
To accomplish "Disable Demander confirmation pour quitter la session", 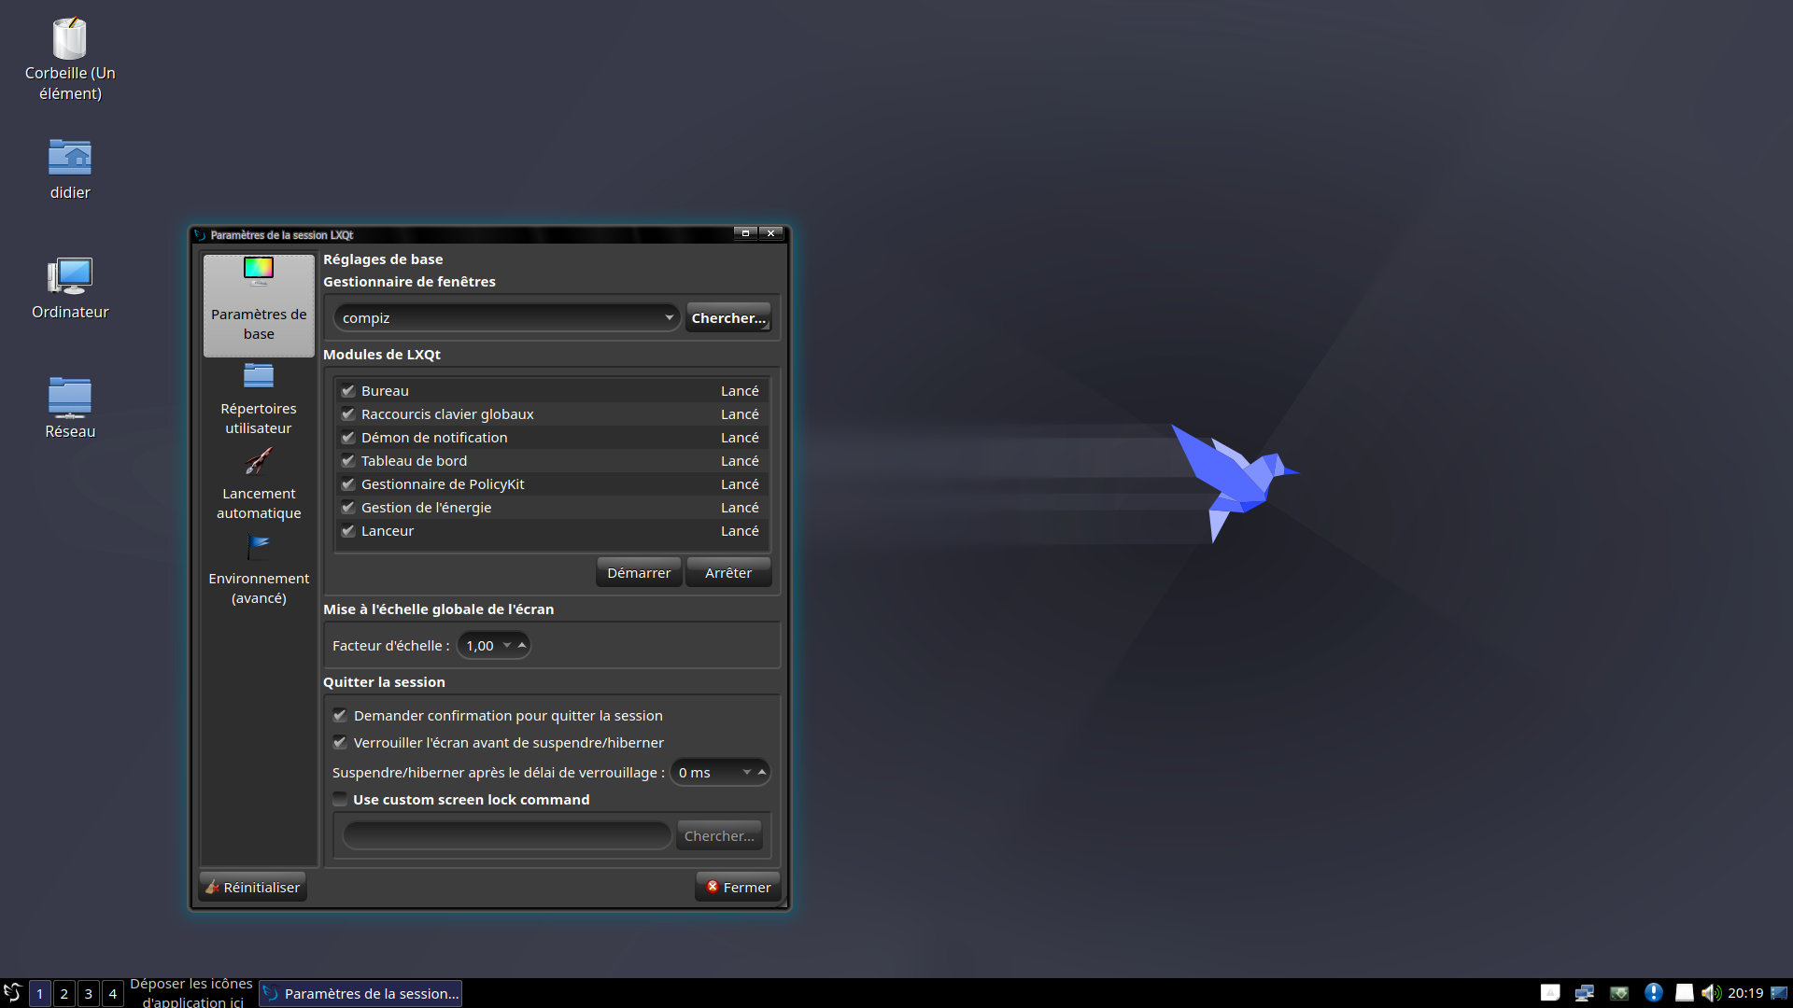I will (x=340, y=715).
